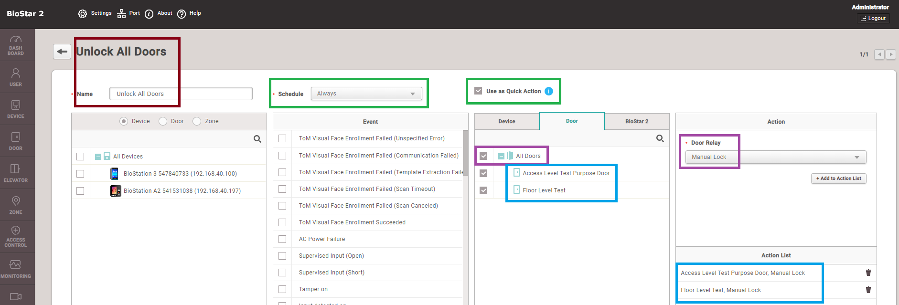Select Zone radio button
The width and height of the screenshot is (899, 305).
pos(197,121)
